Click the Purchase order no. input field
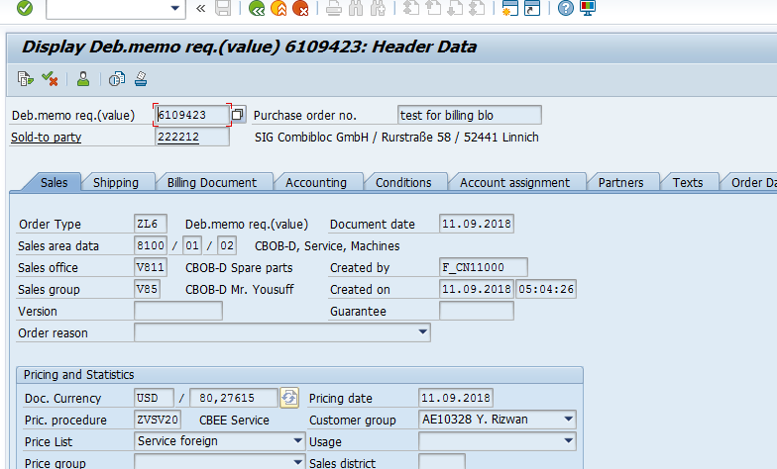777x469 pixels. click(x=469, y=115)
